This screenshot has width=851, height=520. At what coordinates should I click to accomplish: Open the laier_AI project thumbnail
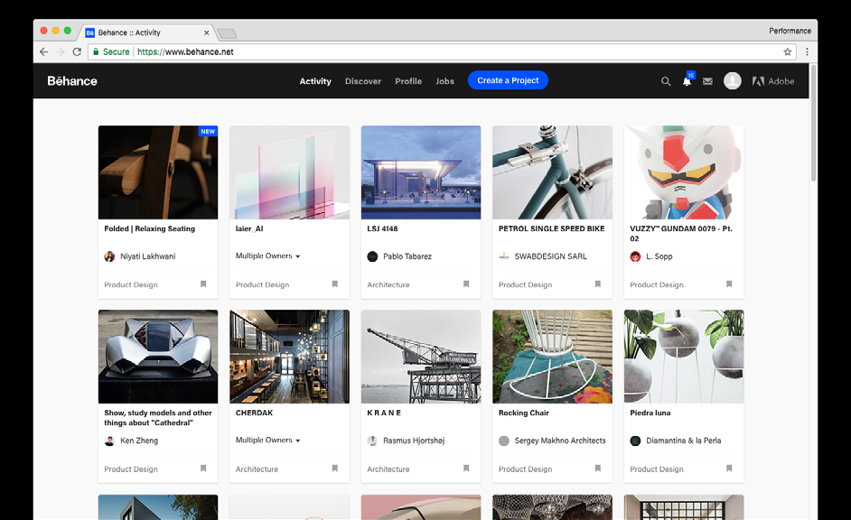click(x=289, y=172)
